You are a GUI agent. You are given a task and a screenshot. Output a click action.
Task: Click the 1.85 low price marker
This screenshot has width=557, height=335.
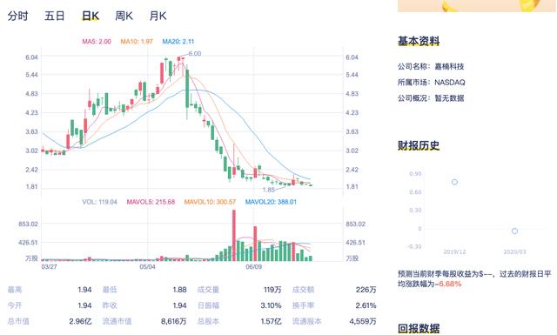269,190
